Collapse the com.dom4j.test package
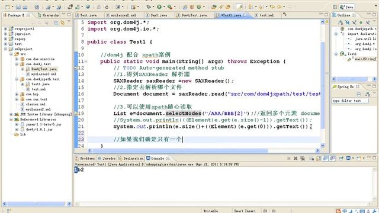 17,64
